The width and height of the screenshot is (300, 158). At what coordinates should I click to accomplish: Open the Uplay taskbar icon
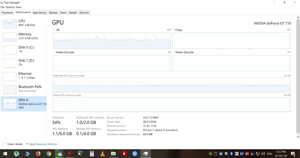pyautogui.click(x=135, y=154)
